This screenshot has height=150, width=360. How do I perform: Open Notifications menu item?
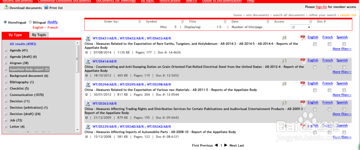click(x=170, y=1)
